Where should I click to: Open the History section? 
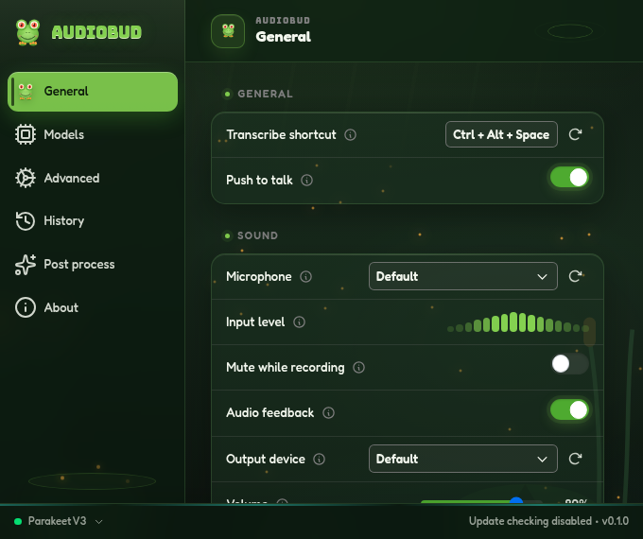pos(93,220)
